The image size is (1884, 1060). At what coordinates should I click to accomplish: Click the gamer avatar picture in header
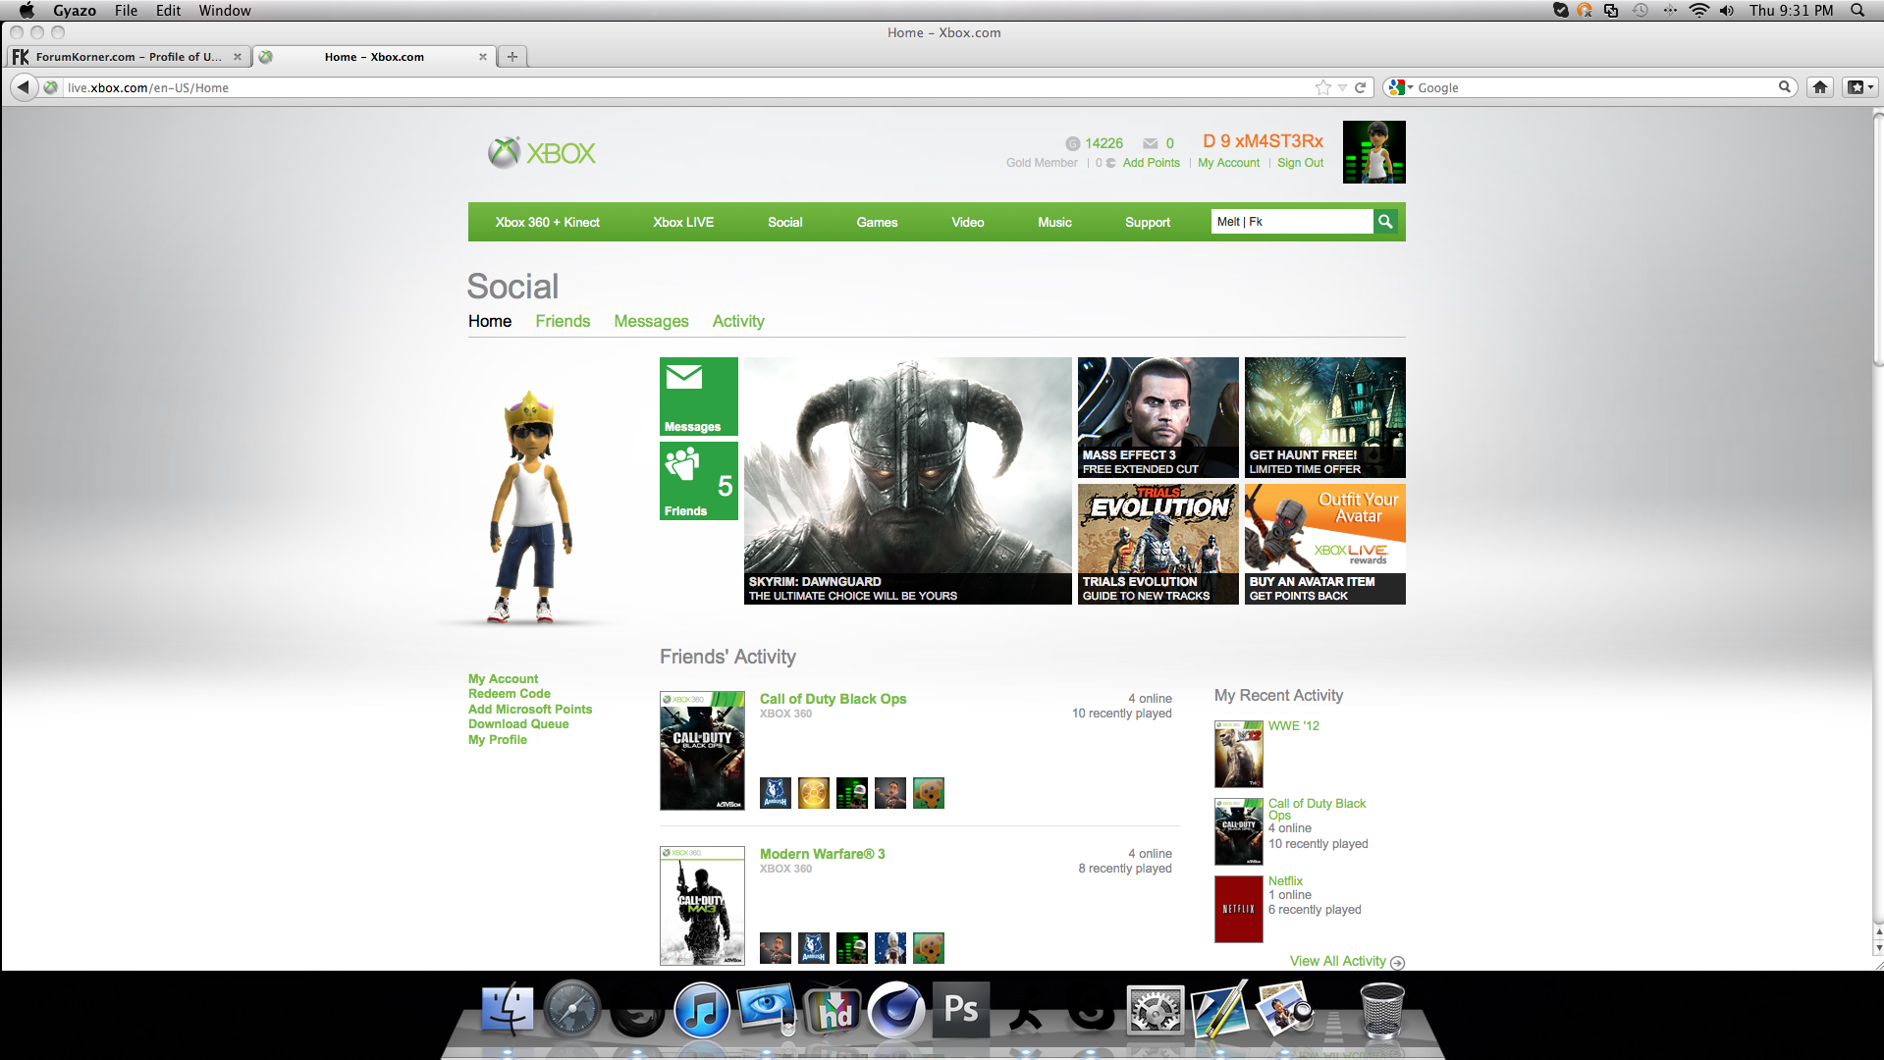click(1373, 152)
